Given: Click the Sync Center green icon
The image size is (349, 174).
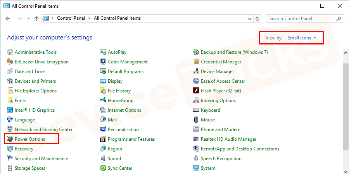Looking at the screenshot, I should pos(103,168).
